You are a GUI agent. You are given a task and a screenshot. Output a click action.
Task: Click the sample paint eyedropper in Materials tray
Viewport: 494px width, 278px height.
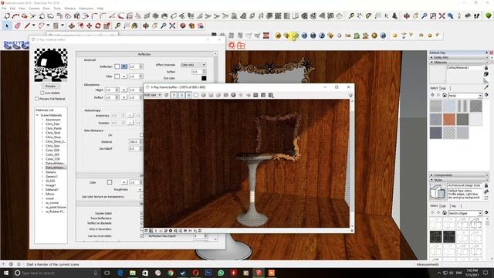tap(486, 86)
